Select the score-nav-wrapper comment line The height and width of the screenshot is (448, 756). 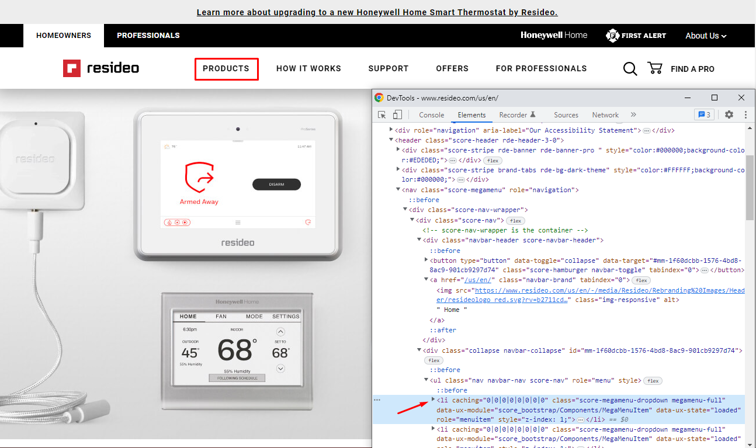(x=505, y=230)
